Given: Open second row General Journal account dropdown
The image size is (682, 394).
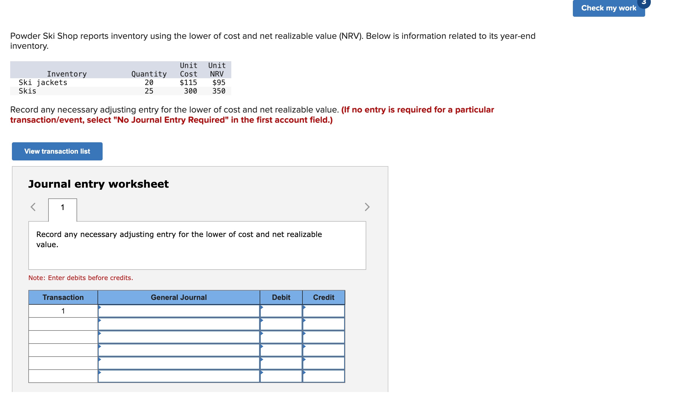Looking at the screenshot, I should pos(179,324).
